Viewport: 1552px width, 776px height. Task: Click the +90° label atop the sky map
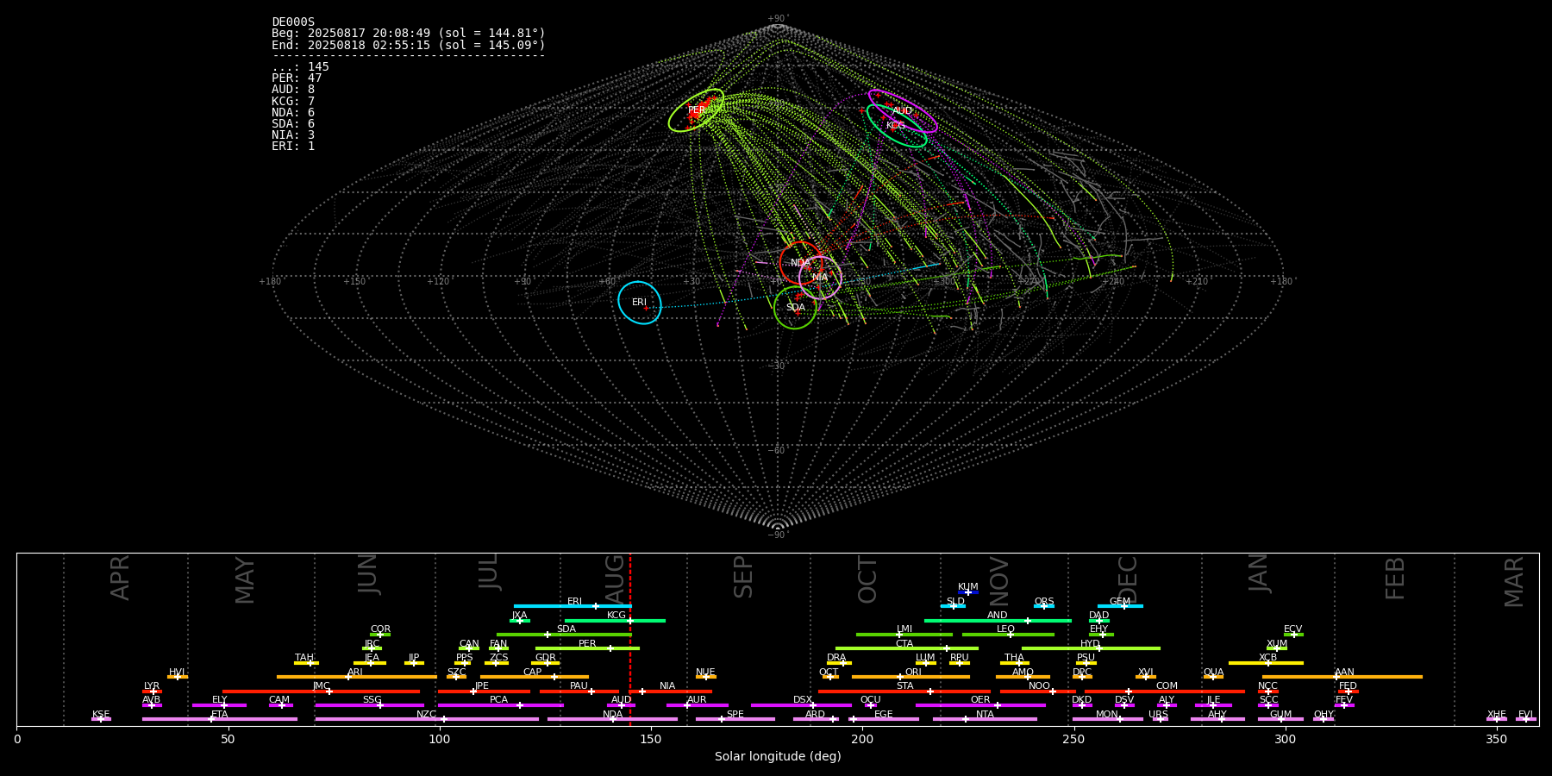[x=778, y=19]
